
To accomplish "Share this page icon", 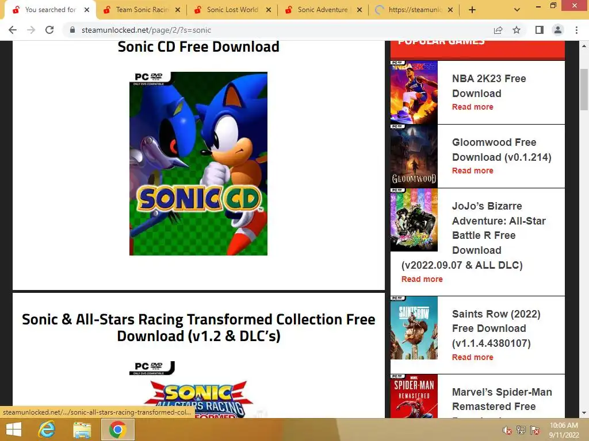I will coord(498,30).
